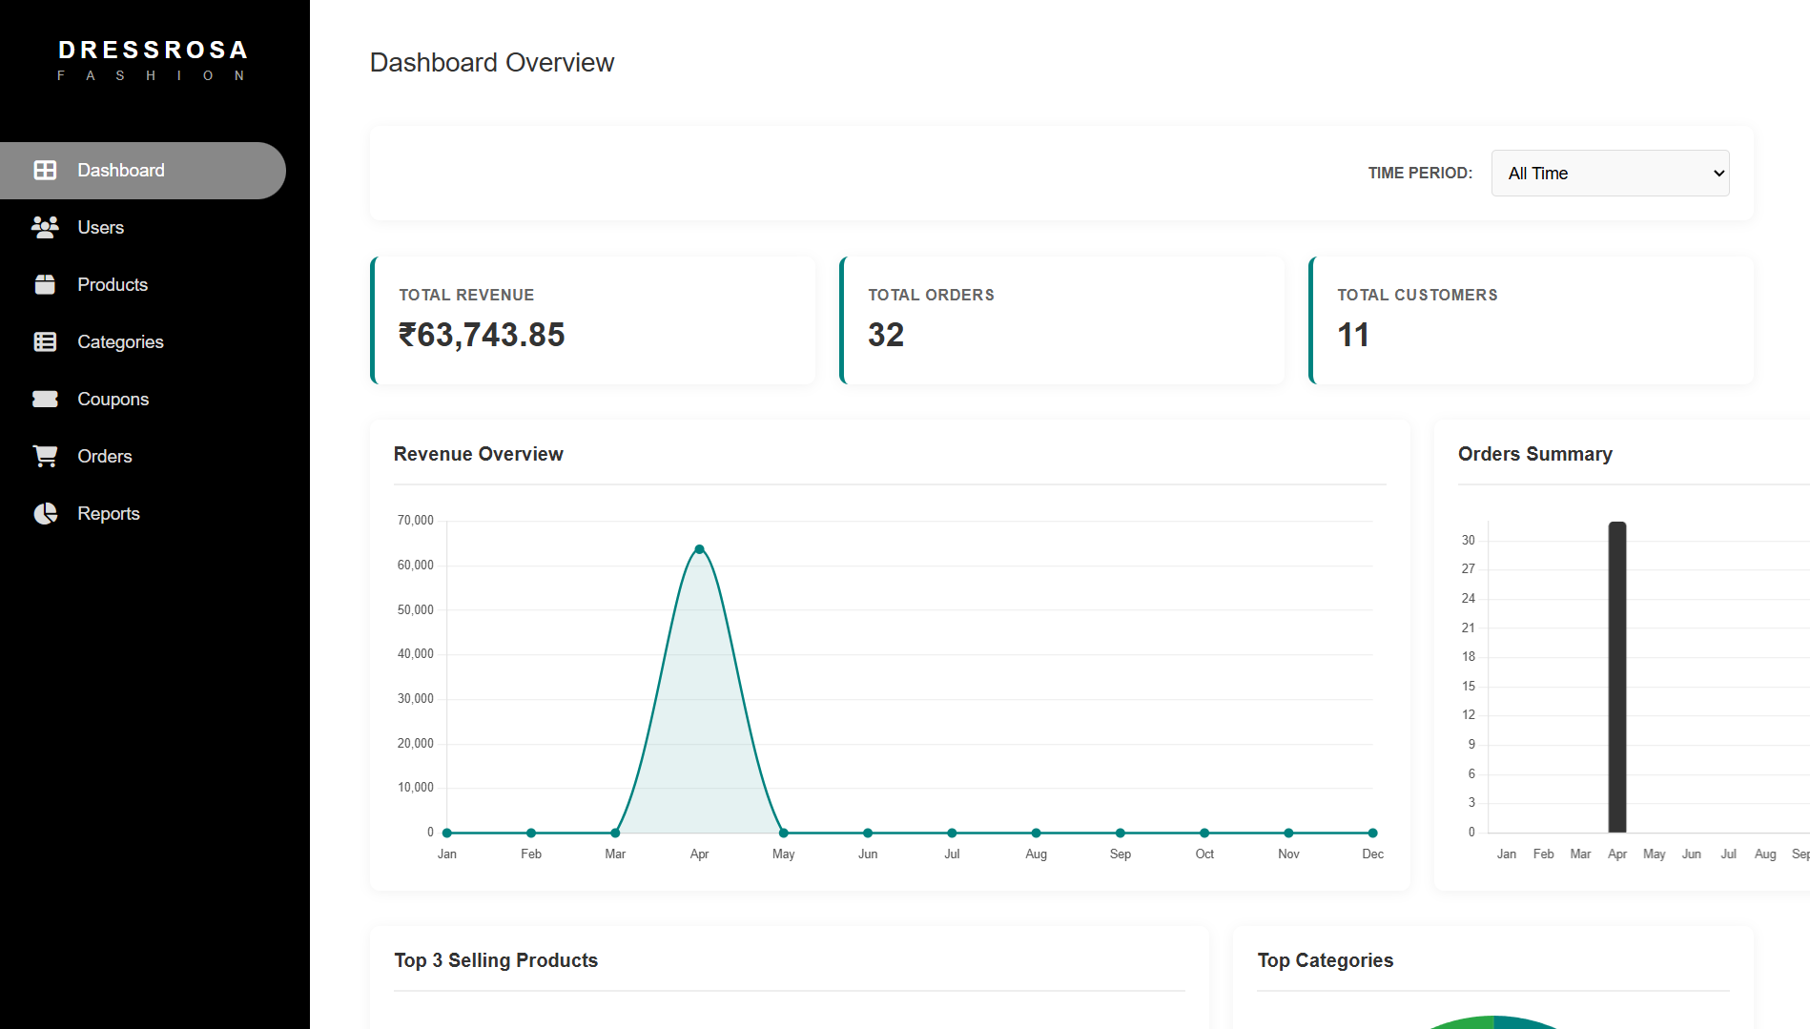Go to the Coupons page

tap(113, 399)
